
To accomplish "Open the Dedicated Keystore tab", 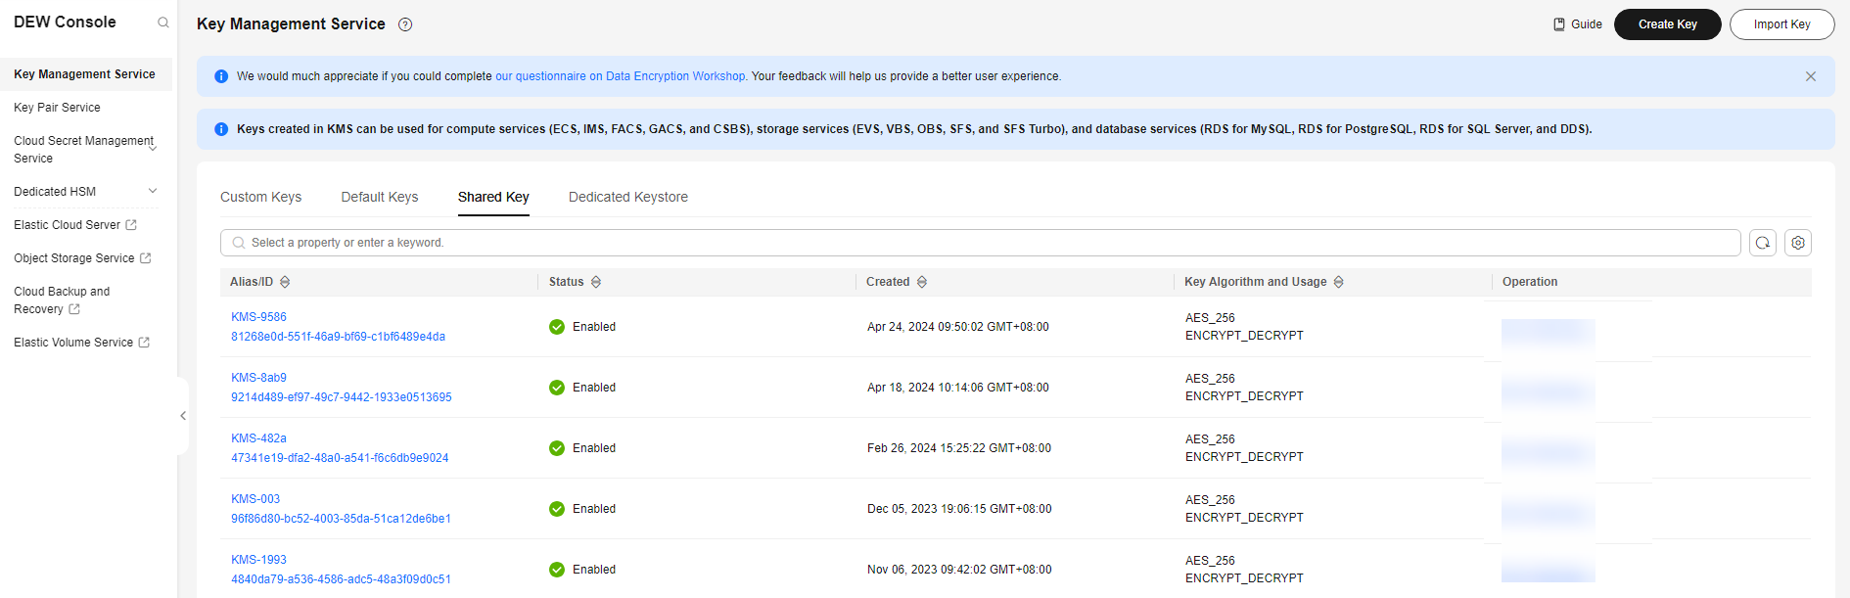I will coord(628,197).
